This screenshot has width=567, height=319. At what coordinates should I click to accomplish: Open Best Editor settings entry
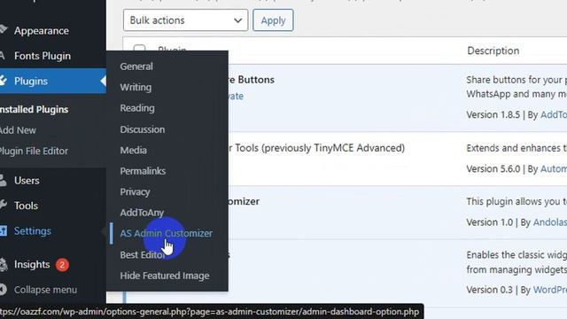click(143, 254)
